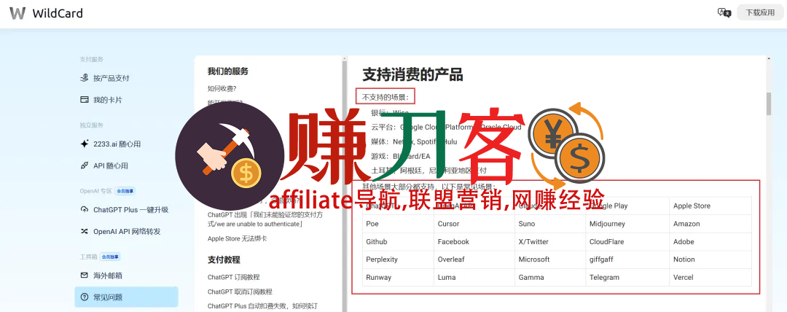This screenshot has width=787, height=312.
Task: Click the Gamma table cell
Action: pyautogui.click(x=551, y=277)
